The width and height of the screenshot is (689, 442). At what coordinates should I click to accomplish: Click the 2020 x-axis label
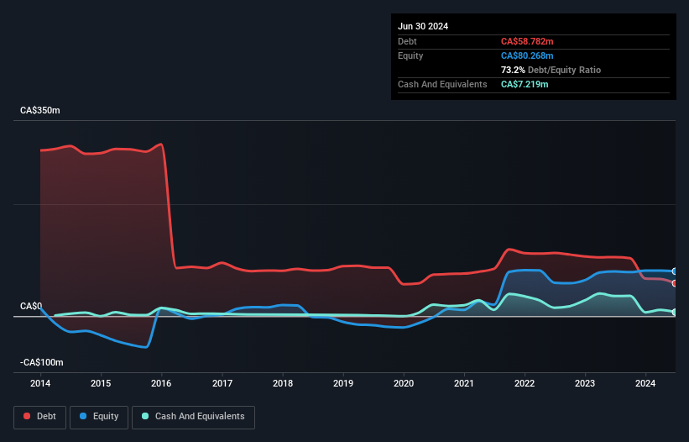[404, 383]
